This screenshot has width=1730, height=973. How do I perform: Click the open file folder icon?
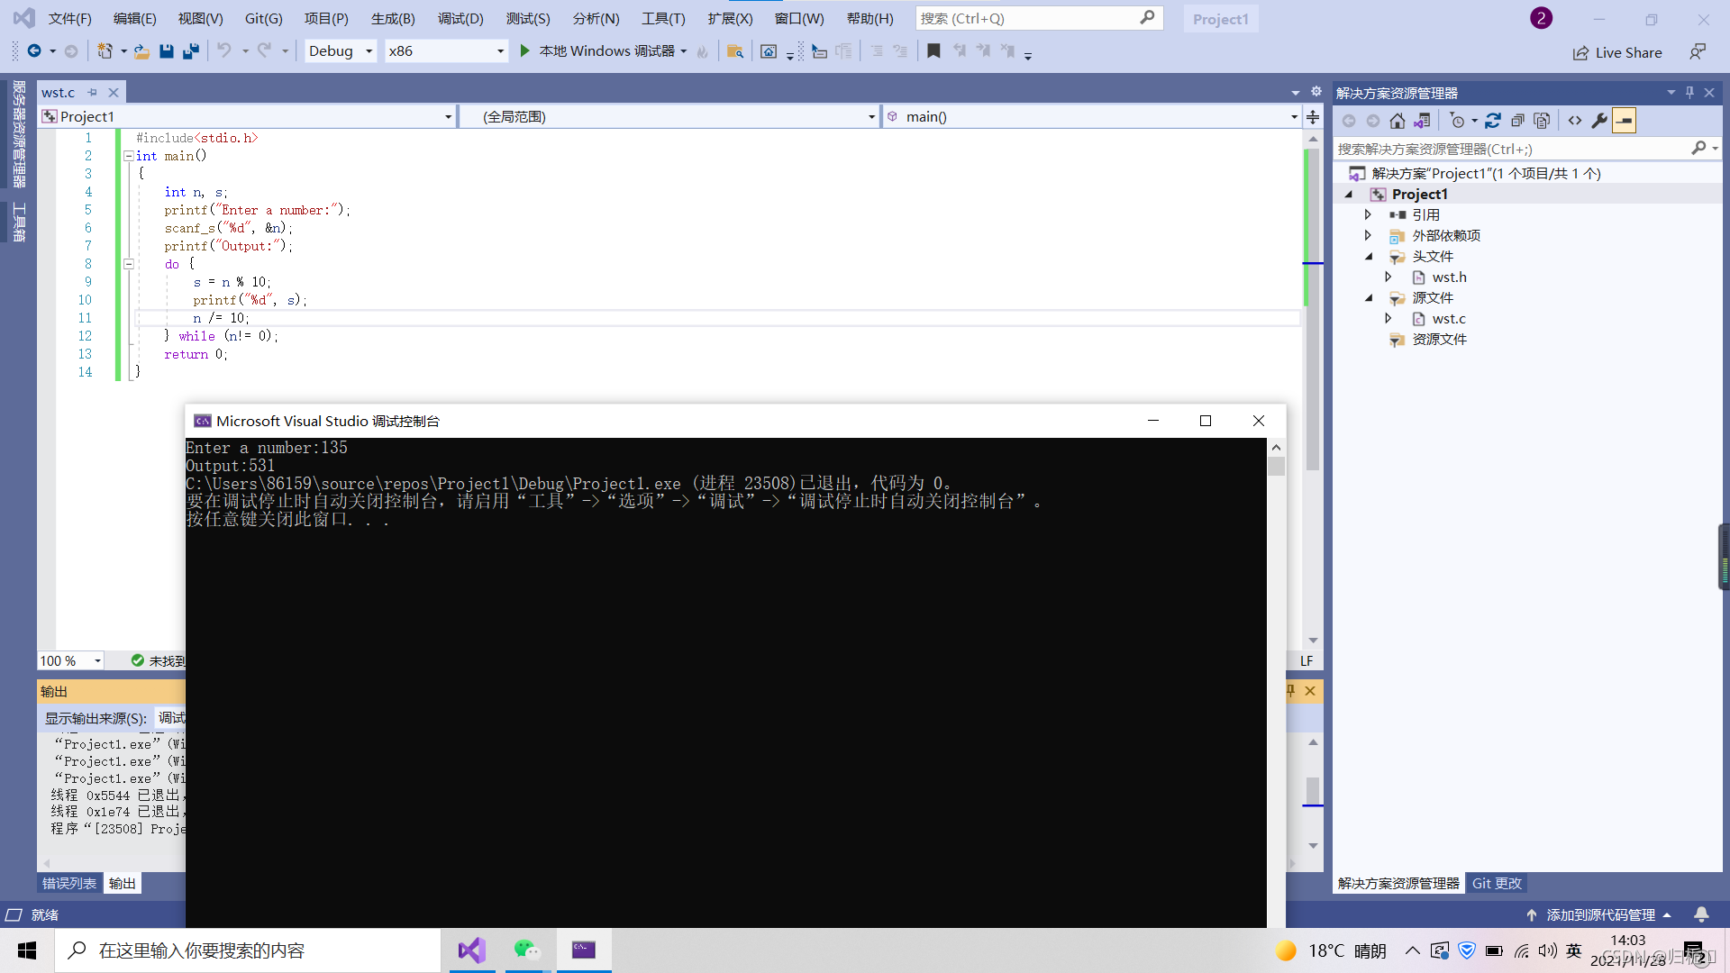(x=141, y=51)
